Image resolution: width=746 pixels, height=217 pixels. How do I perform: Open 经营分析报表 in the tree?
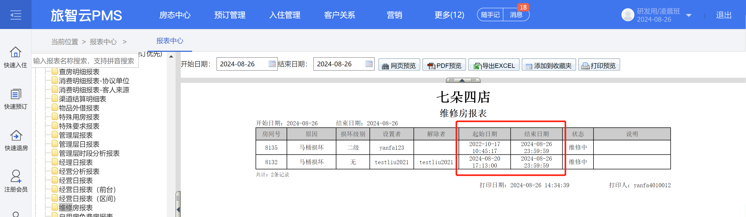[79, 171]
